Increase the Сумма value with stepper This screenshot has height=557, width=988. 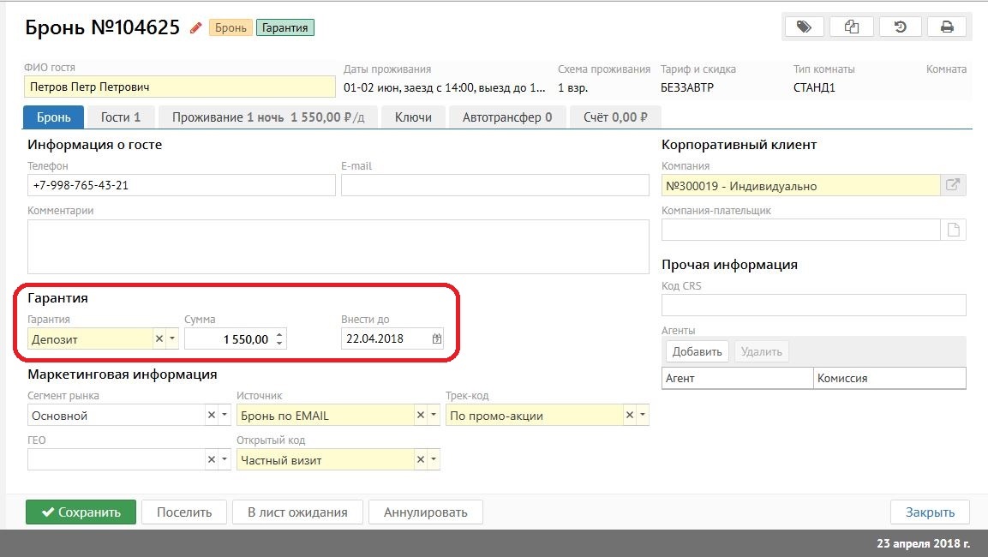click(280, 335)
